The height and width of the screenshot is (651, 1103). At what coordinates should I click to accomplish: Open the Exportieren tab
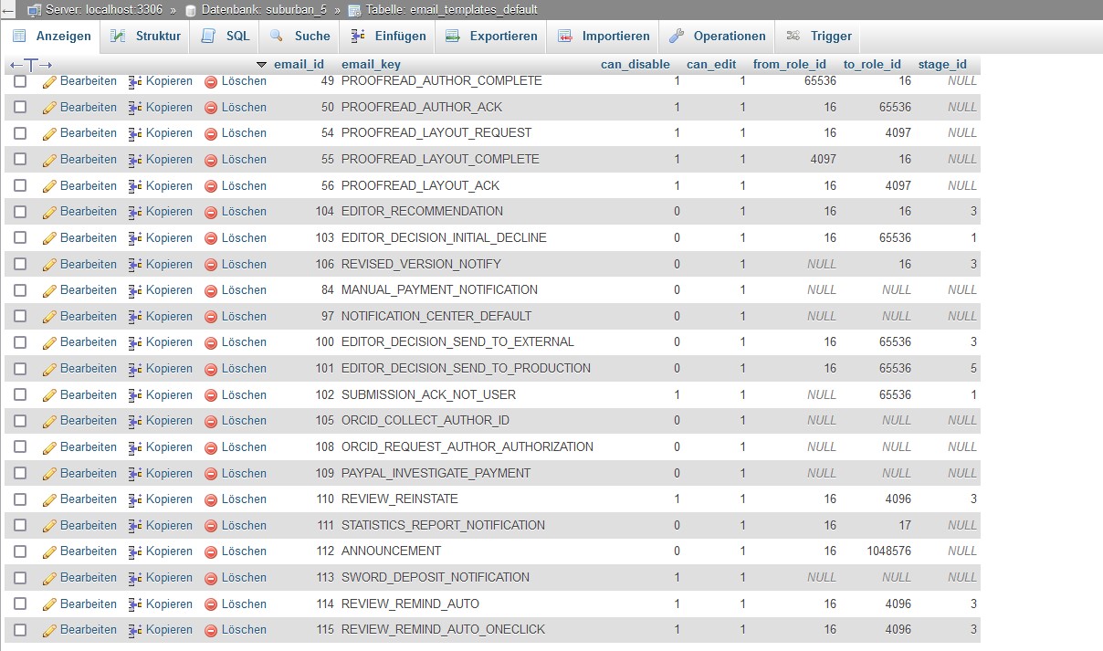(491, 37)
